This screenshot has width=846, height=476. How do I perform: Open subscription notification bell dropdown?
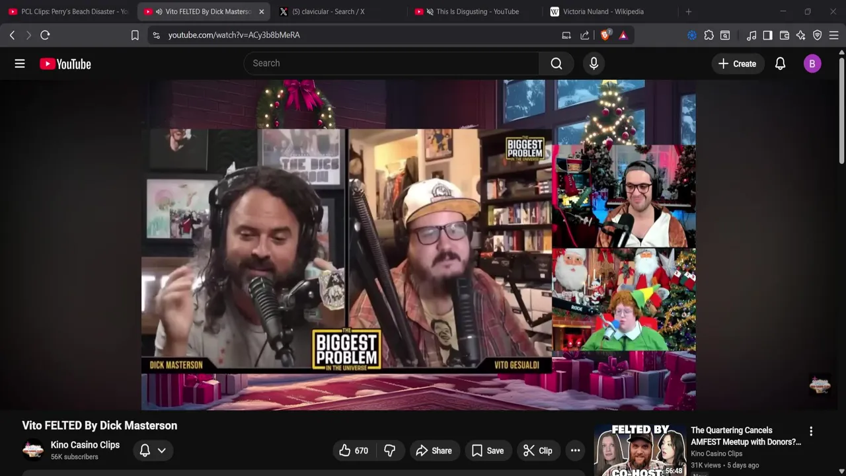pyautogui.click(x=153, y=450)
